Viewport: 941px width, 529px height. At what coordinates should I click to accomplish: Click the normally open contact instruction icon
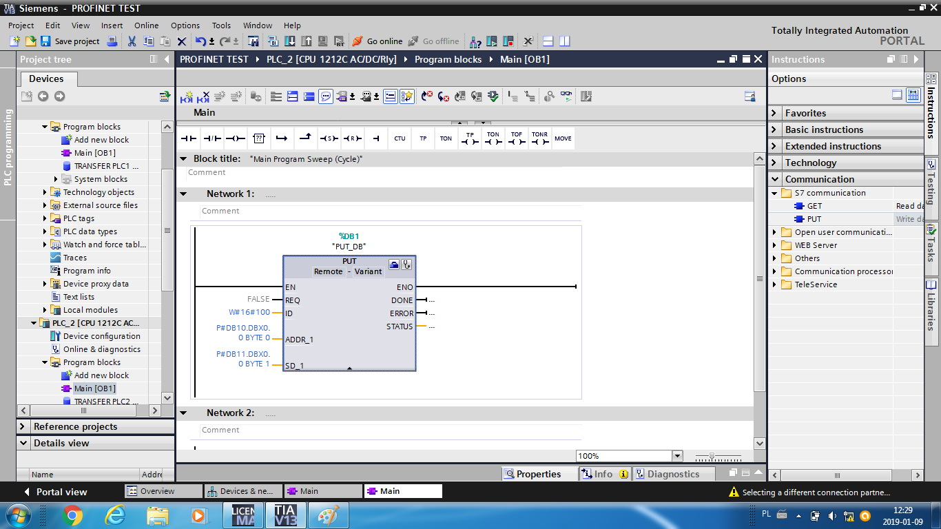[x=188, y=138]
